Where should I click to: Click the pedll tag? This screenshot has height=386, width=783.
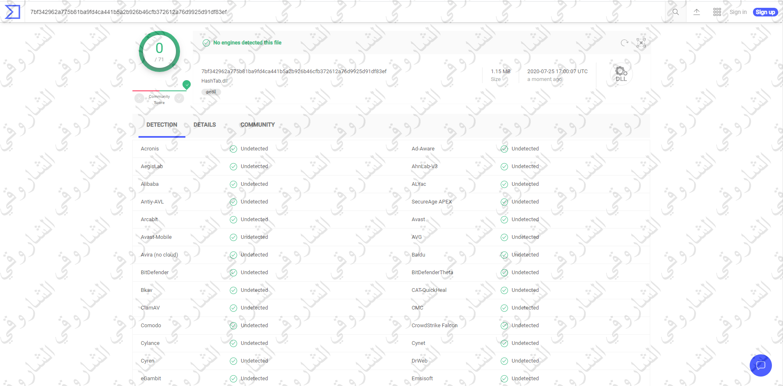[211, 92]
